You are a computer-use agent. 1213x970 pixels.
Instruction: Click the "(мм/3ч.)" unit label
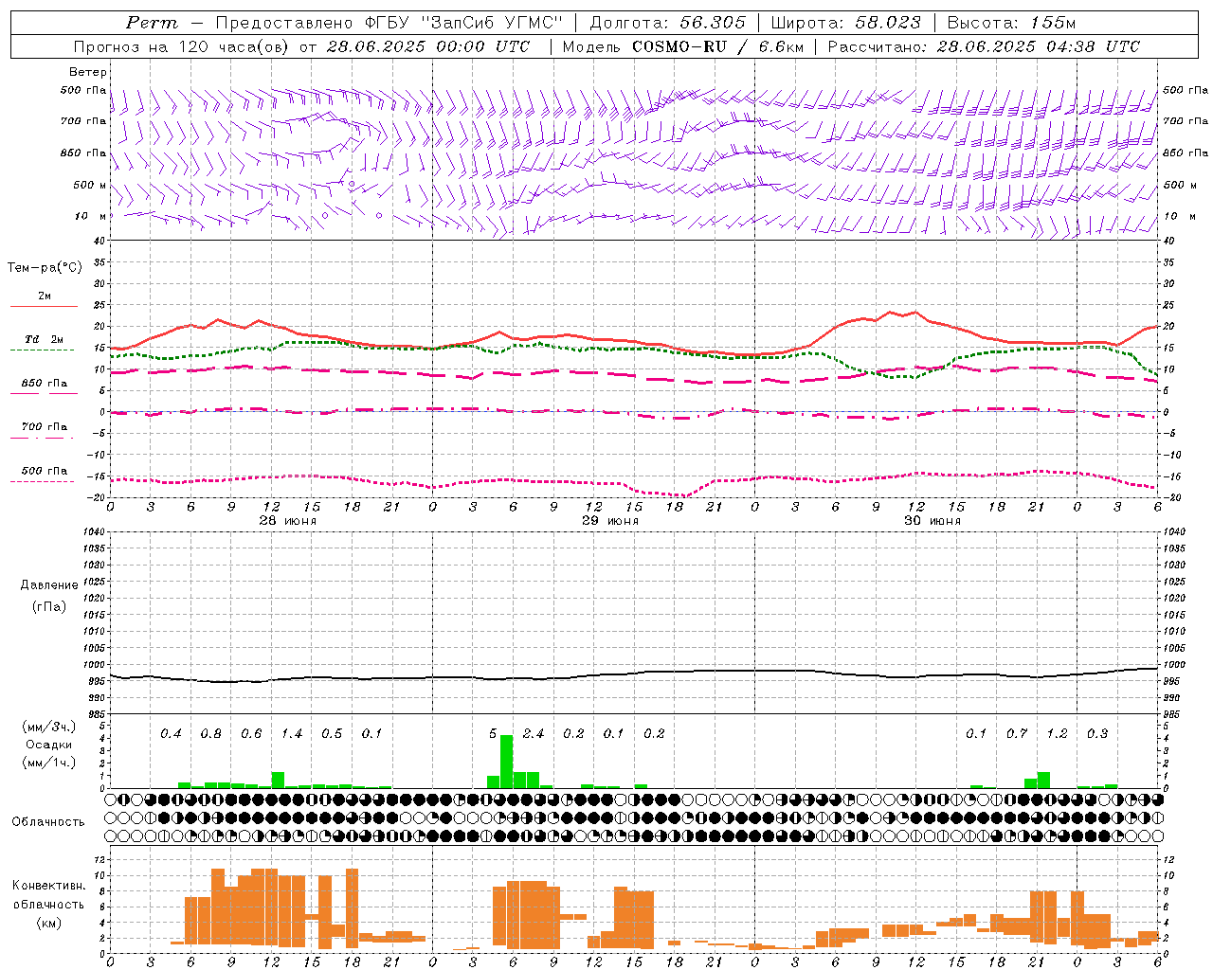click(x=49, y=727)
